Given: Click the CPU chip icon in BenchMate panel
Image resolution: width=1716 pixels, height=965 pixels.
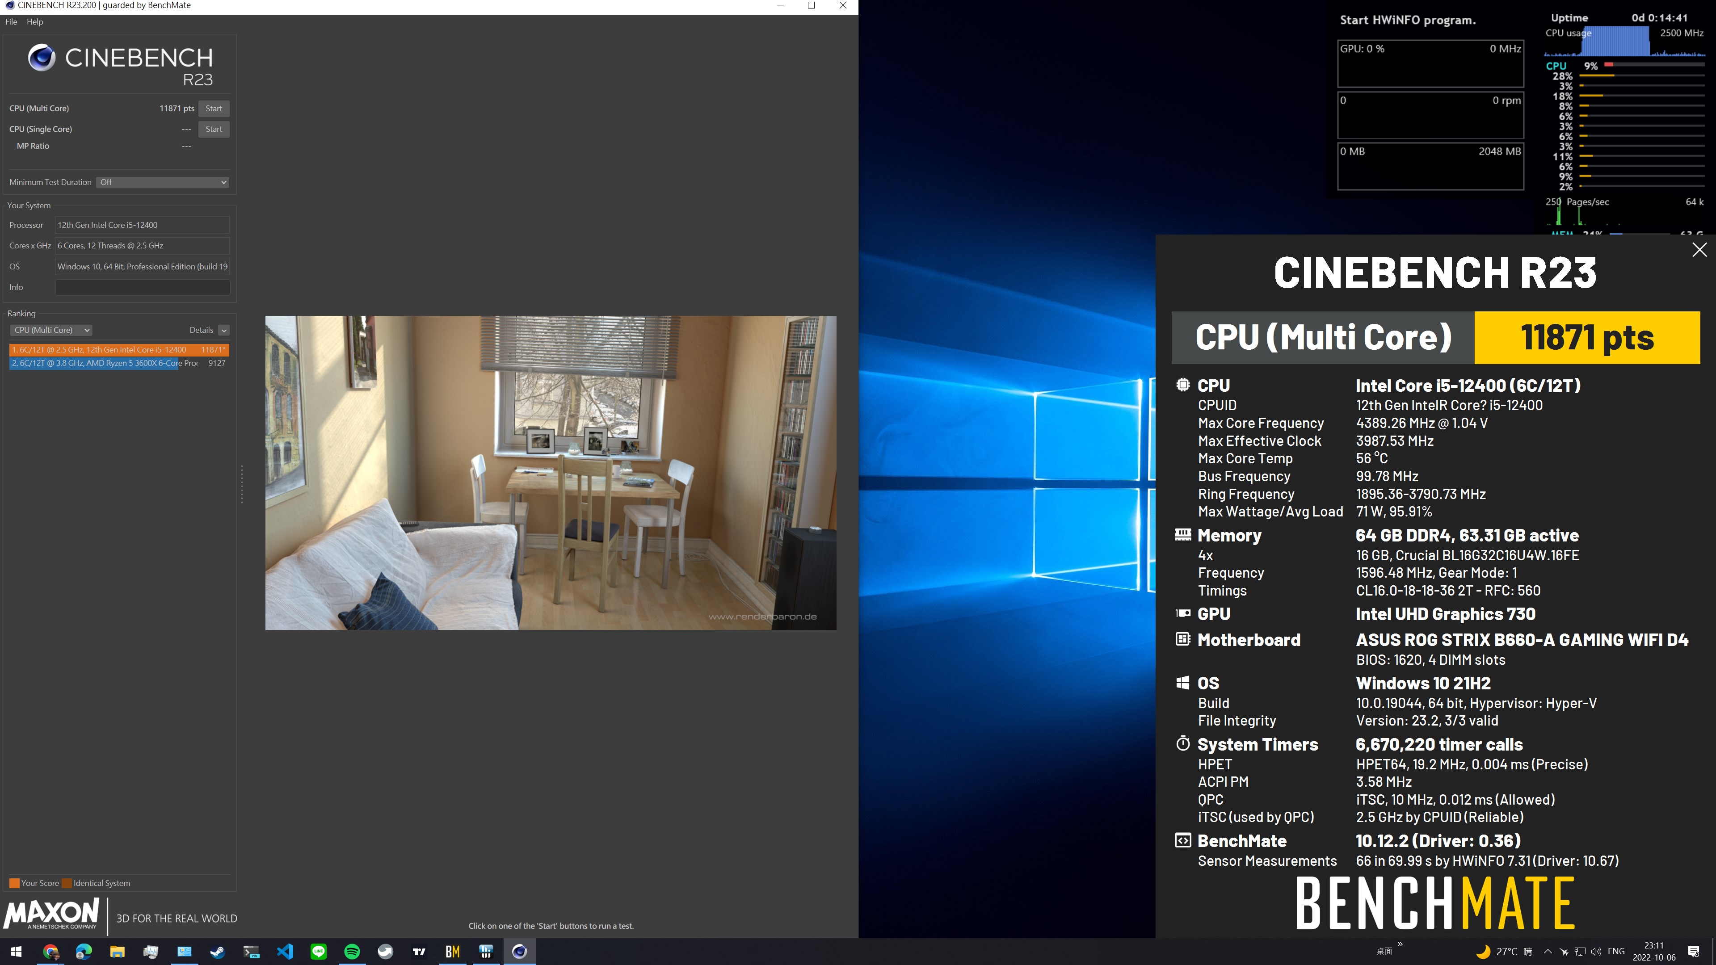Looking at the screenshot, I should pyautogui.click(x=1182, y=384).
